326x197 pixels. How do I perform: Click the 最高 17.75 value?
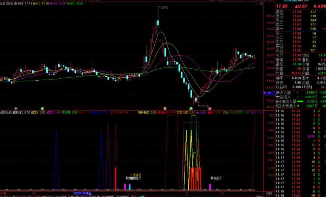click(297, 60)
